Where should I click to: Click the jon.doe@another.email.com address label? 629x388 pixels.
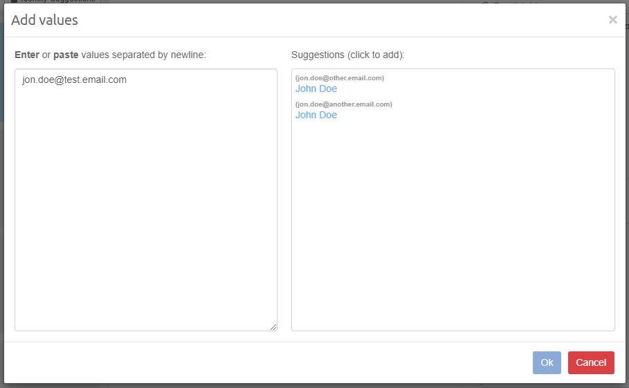click(x=344, y=104)
